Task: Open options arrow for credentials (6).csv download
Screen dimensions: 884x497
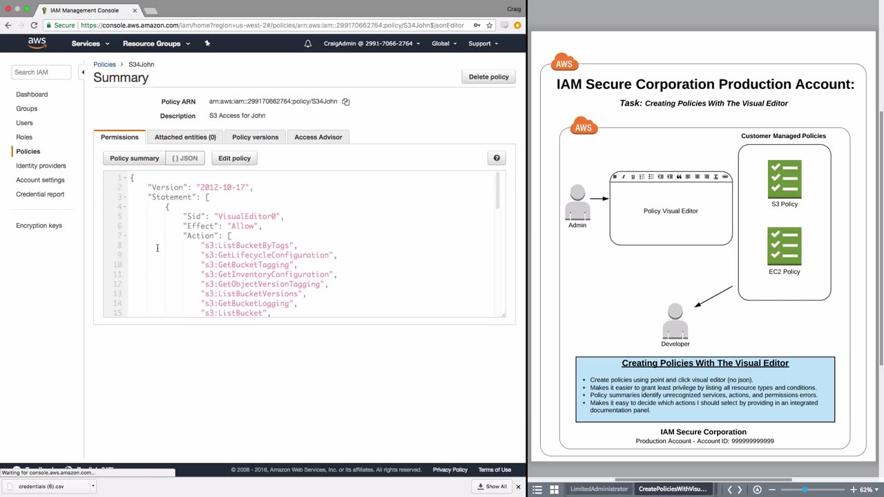Action: [93, 486]
